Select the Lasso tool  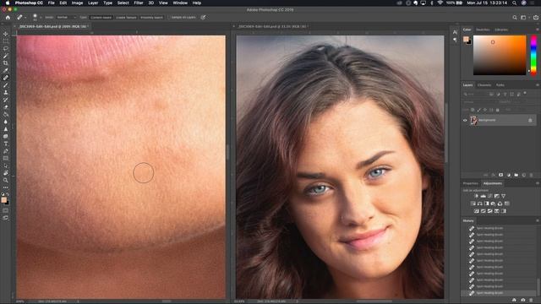(x=6, y=49)
